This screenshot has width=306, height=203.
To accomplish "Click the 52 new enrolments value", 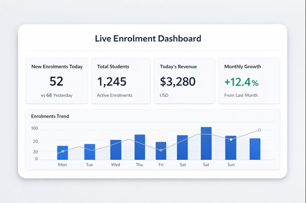I will (57, 81).
